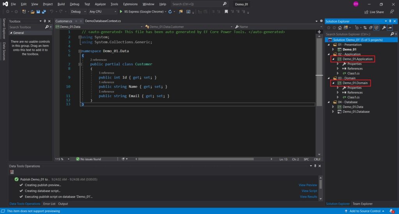The width and height of the screenshot is (399, 214).
Task: Collapse the Demo_01.Application project node
Action: [x=333, y=59]
